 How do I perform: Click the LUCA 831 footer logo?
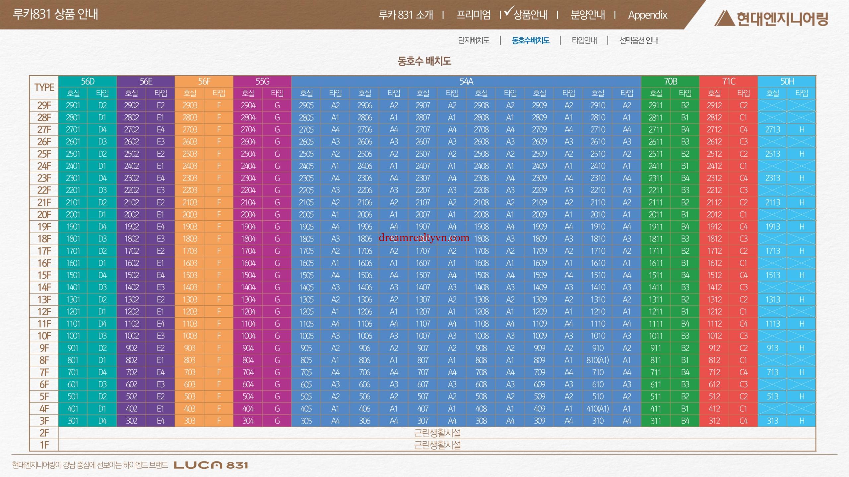(211, 465)
